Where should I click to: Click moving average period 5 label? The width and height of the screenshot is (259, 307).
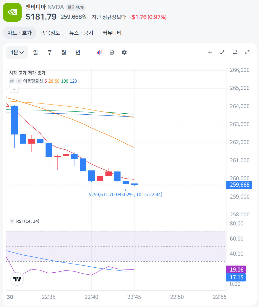click(46, 81)
